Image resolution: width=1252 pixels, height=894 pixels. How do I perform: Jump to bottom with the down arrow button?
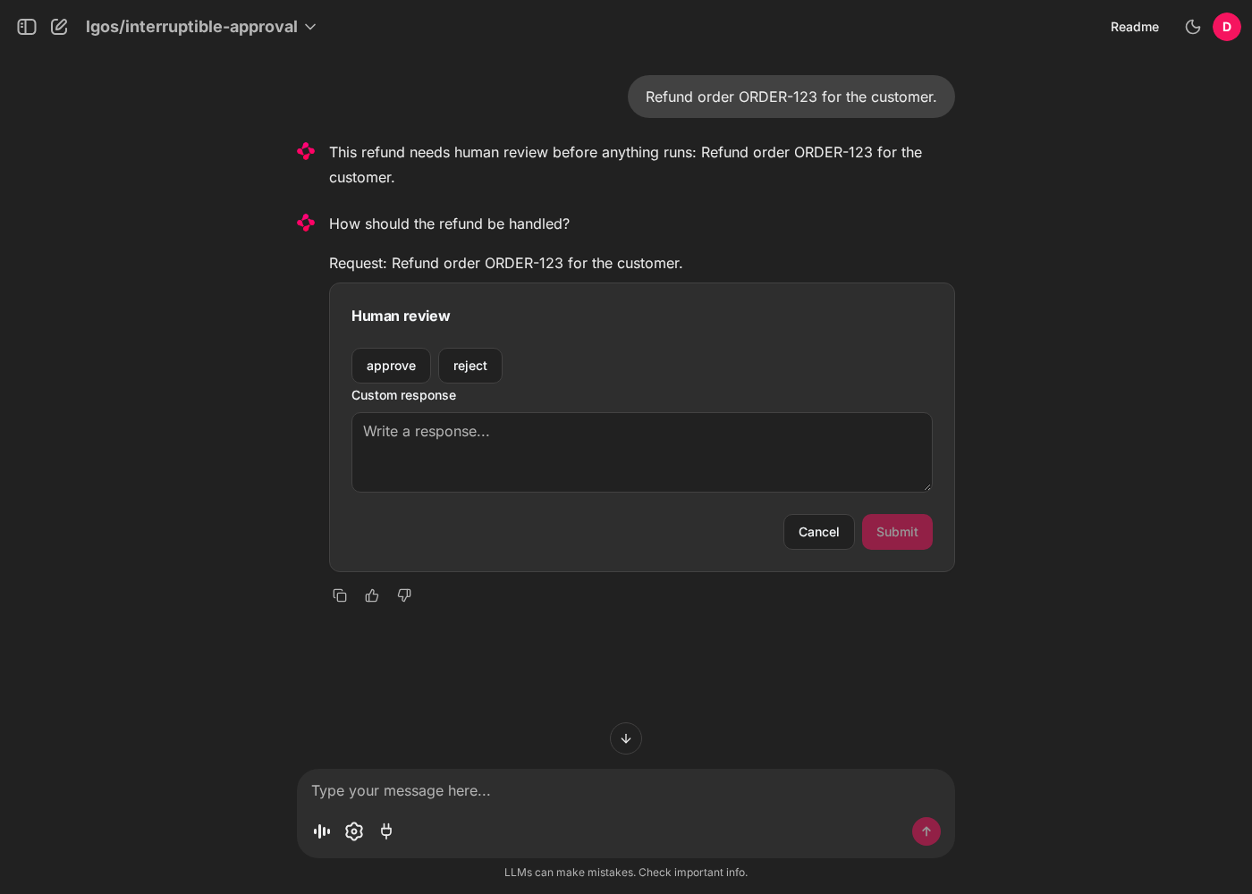(x=626, y=738)
